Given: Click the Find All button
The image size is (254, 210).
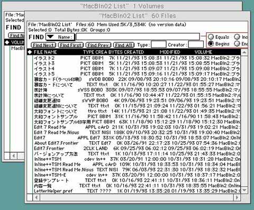Looking at the screenshot, I should (x=124, y=45).
